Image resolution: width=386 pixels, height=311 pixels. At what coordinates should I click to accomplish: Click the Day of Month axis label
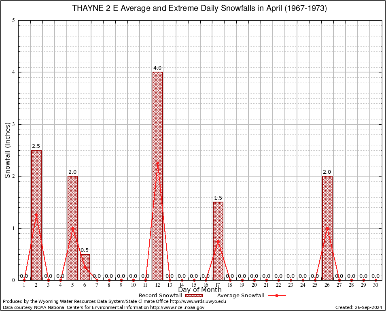200,290
